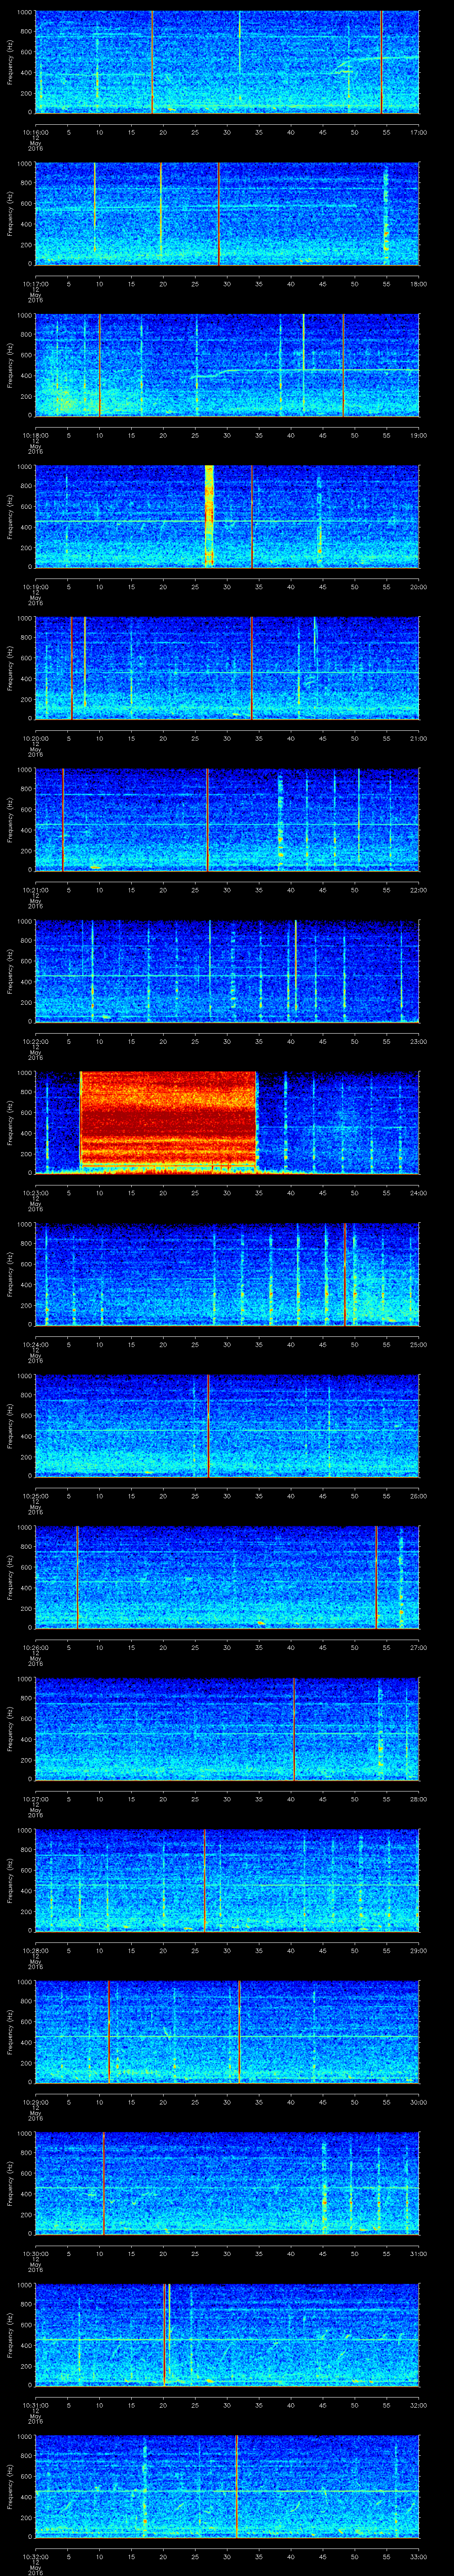Click the spectrogram panel beginning 10:26:00
This screenshot has height=2576, width=454.
click(x=227, y=1577)
